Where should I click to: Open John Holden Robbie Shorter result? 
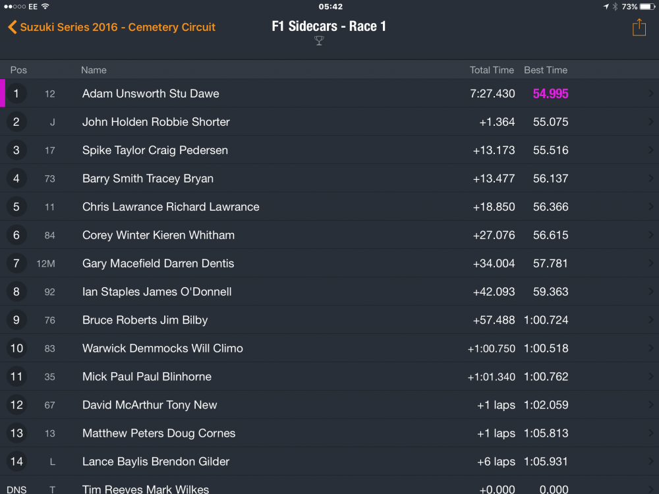[156, 122]
